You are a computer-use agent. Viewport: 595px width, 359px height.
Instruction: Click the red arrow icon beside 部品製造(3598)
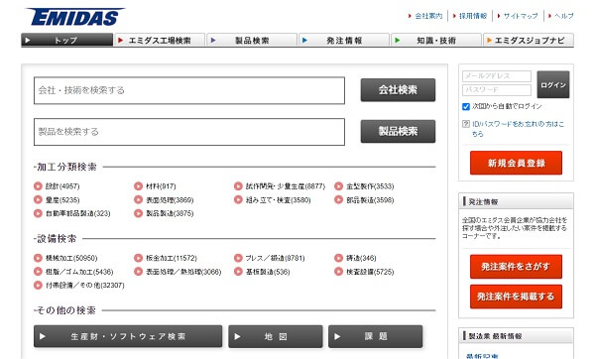(x=338, y=199)
